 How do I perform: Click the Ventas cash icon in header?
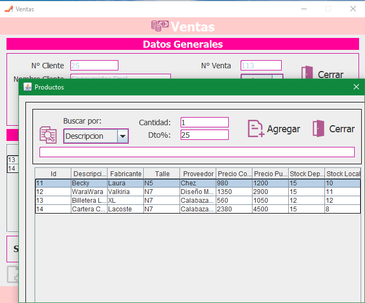160,26
